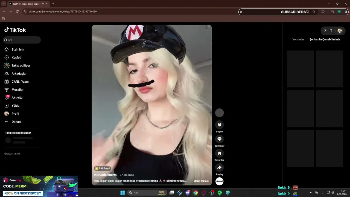Like the video with the Beğen heart
Image resolution: width=350 pixels, height=197 pixels.
click(219, 125)
